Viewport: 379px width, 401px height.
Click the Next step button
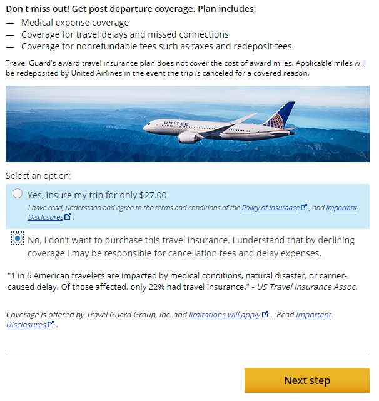pos(307,380)
